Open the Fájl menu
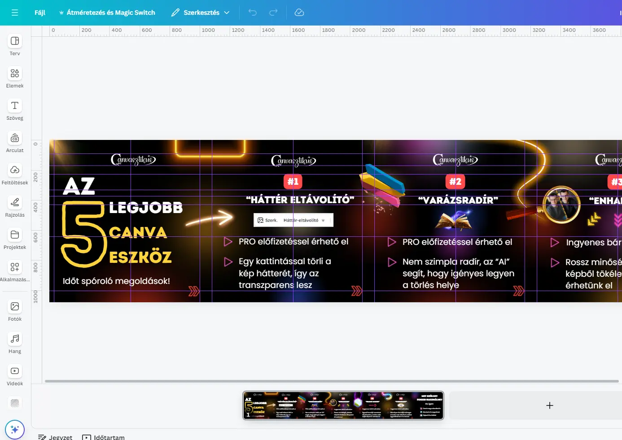Viewport: 622px width, 440px height. (40, 13)
